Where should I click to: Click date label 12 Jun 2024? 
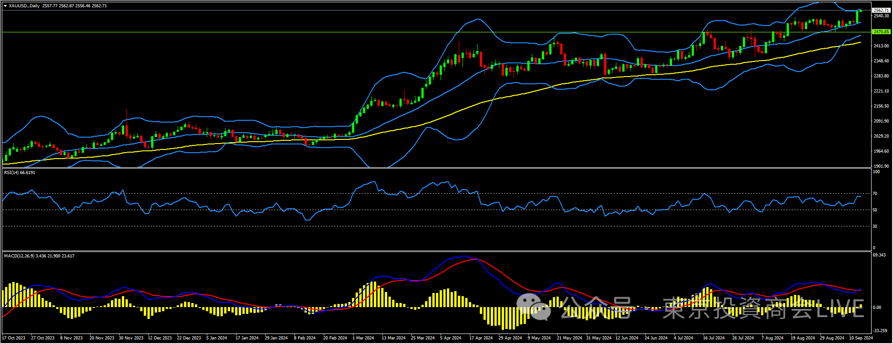[627, 338]
